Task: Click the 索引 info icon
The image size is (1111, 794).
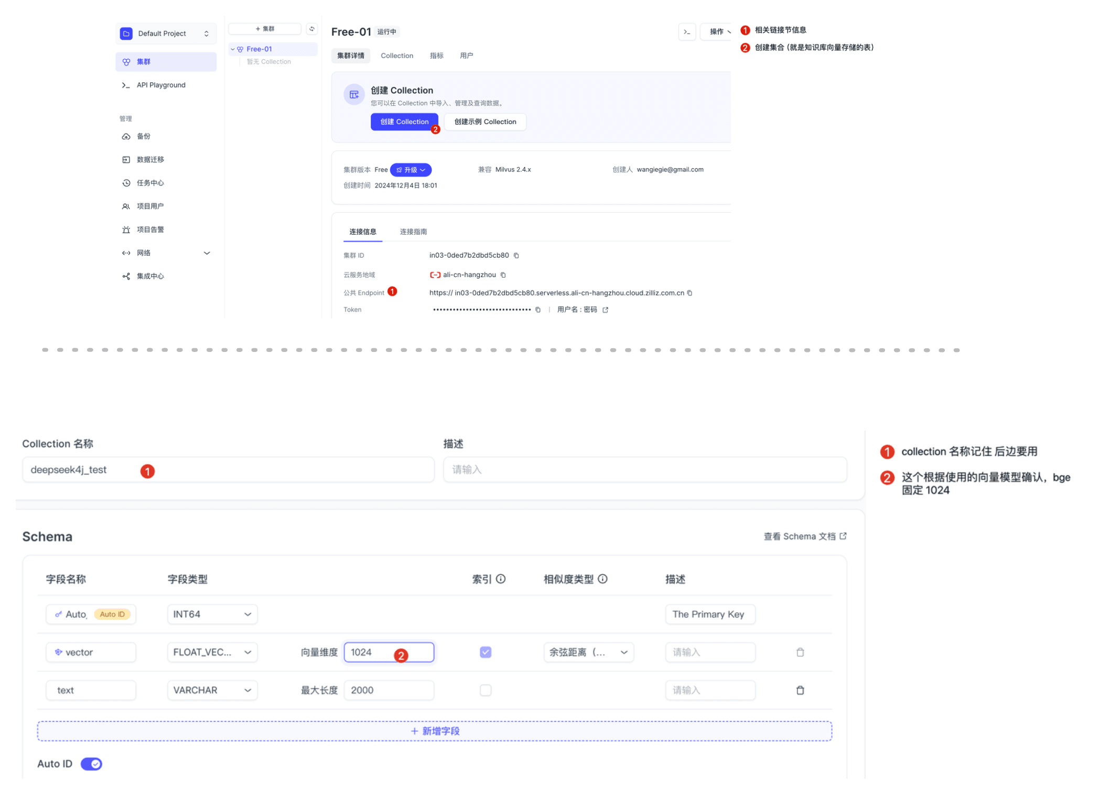Action: coord(501,579)
